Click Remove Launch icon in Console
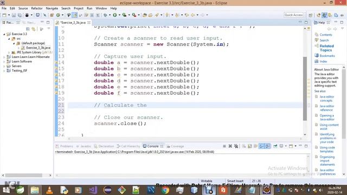 coord(230,146)
